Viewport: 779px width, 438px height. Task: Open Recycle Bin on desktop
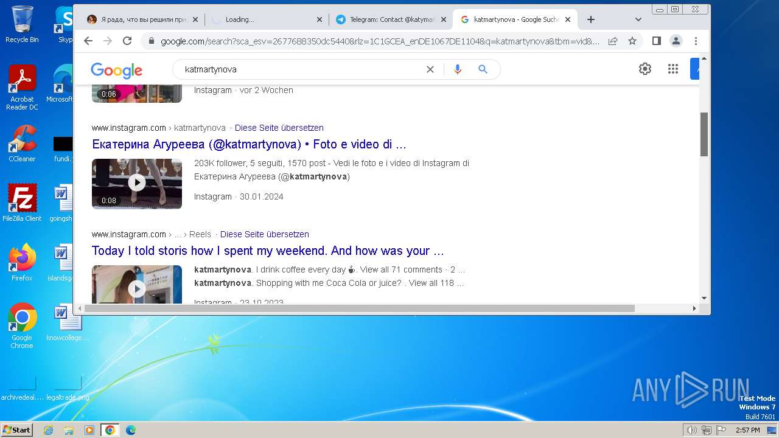pos(22,24)
